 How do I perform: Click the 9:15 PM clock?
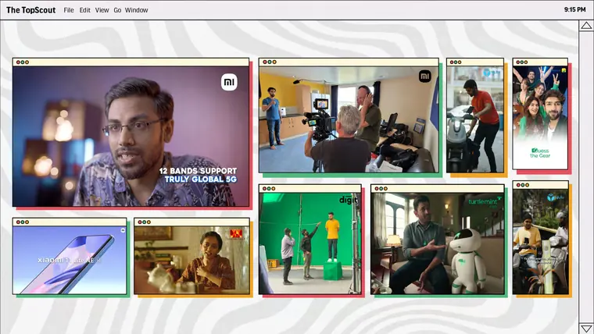[x=574, y=10]
